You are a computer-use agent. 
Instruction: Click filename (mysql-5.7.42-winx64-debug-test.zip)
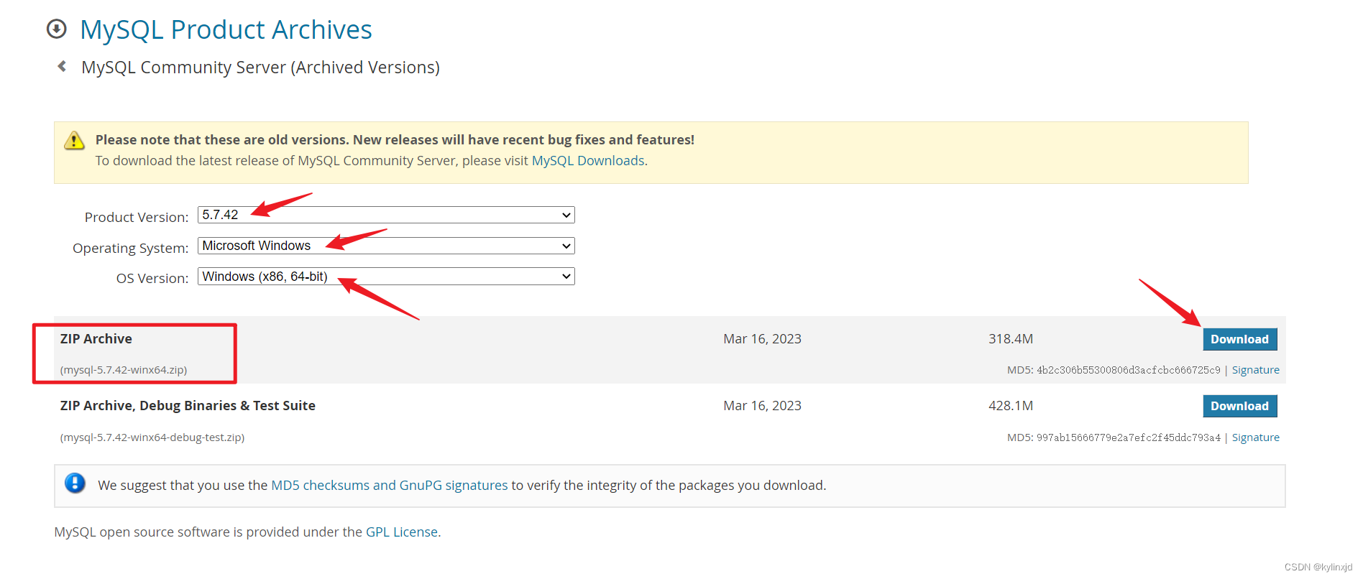152,437
